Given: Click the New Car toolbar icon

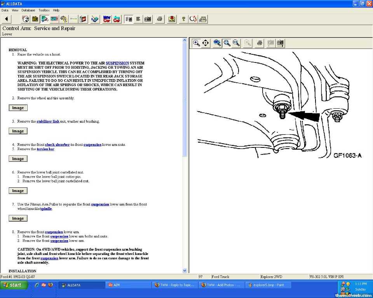Looking at the screenshot, I should click(x=107, y=19).
